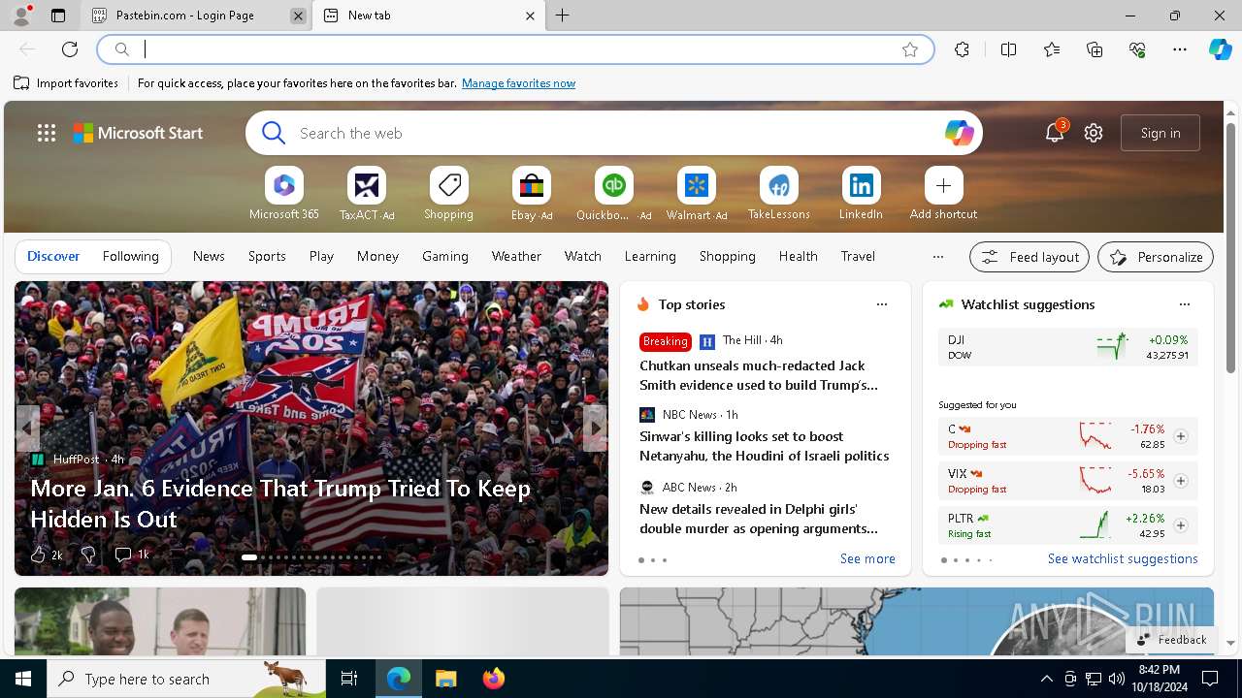Like the Jan. 6 HuffPost story
The width and height of the screenshot is (1242, 698).
[x=46, y=555]
